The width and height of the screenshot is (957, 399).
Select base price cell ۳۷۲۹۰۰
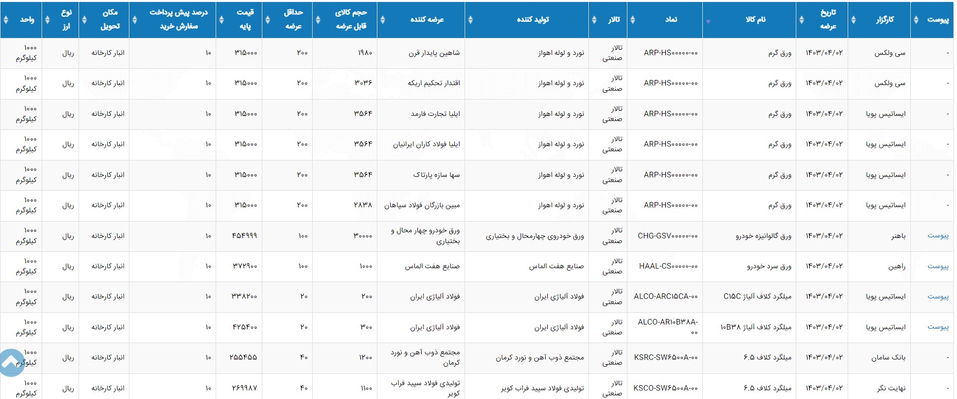point(245,266)
